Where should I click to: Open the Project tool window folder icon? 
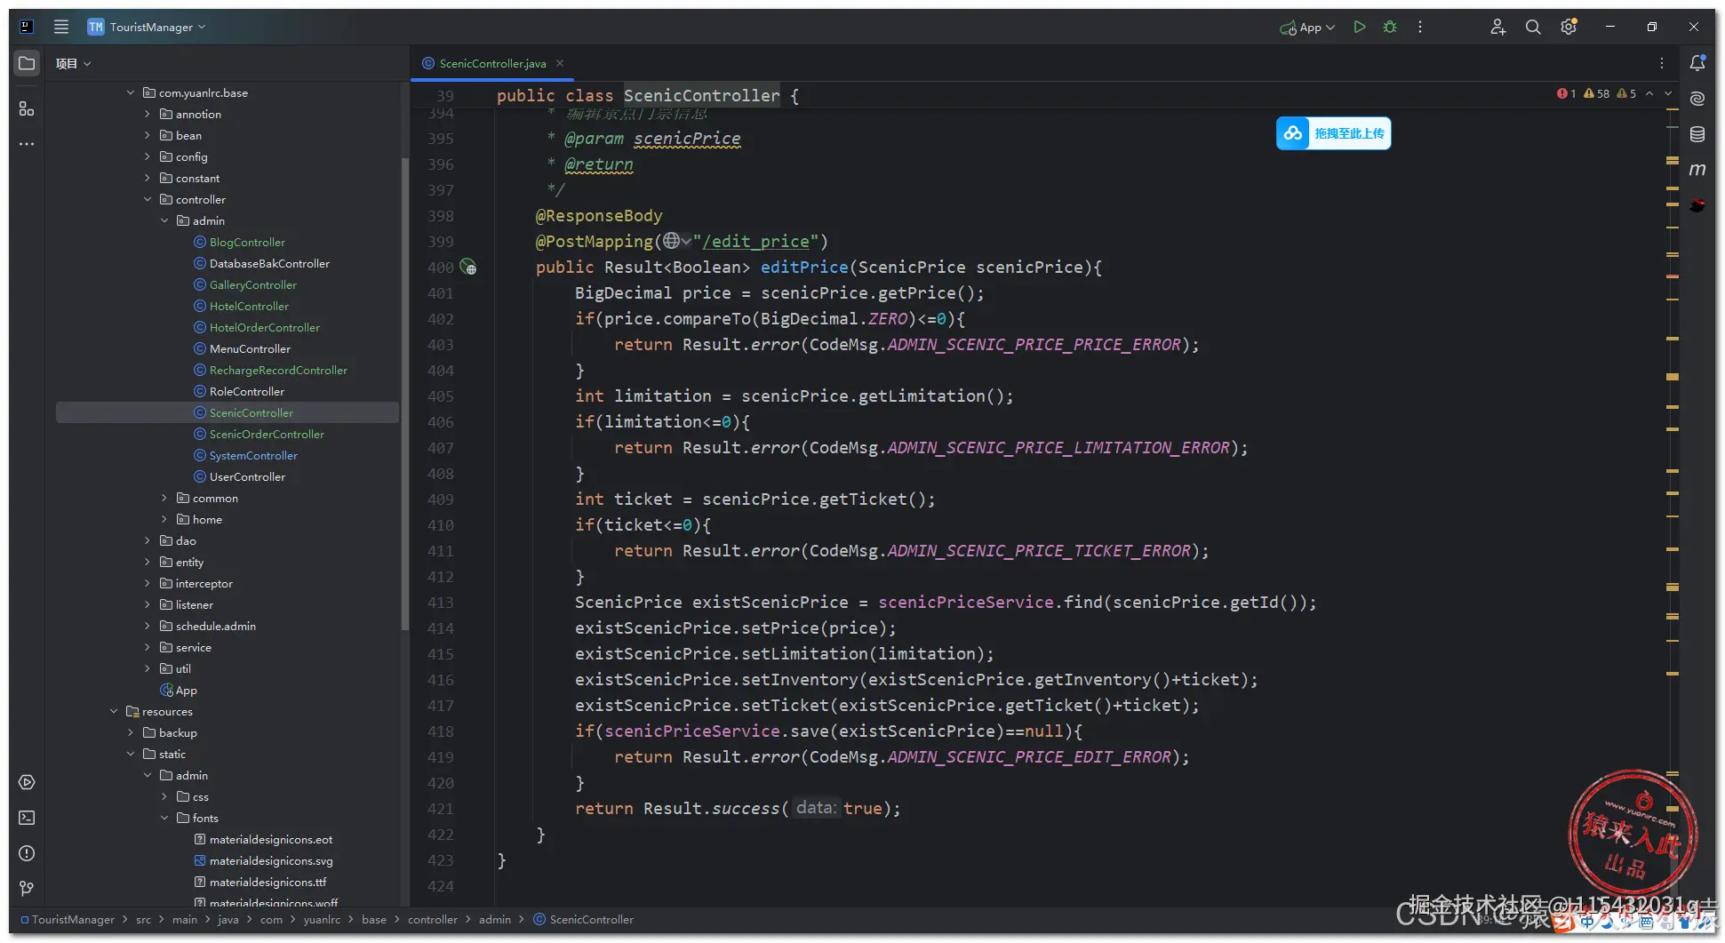click(27, 63)
